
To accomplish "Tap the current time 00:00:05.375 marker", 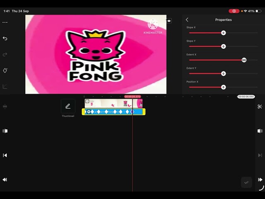I will (x=132, y=97).
